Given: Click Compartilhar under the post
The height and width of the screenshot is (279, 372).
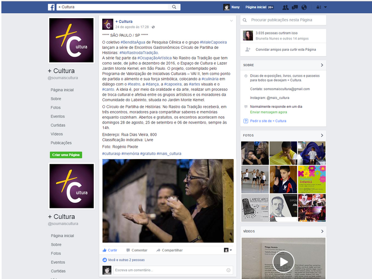Looking at the screenshot, I should (170, 250).
